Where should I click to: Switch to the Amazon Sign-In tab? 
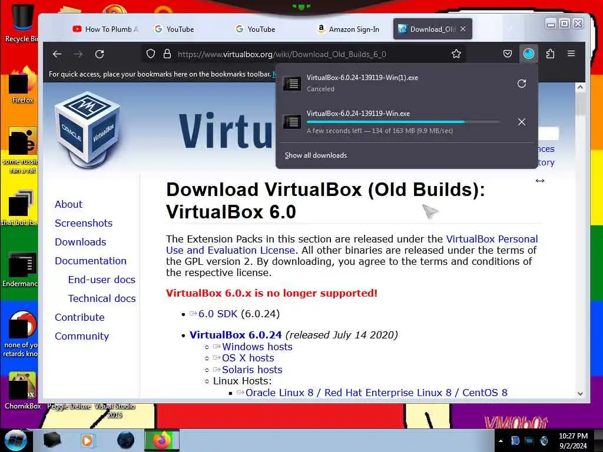click(x=349, y=29)
